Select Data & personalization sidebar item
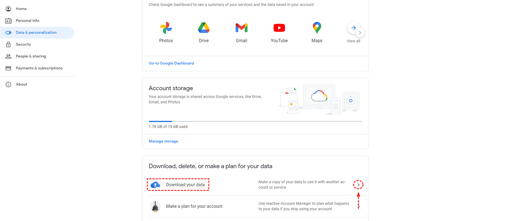The height and width of the screenshot is (221, 509). coord(36,32)
